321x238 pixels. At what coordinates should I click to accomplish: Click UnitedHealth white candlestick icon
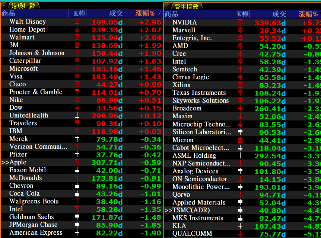click(77, 115)
